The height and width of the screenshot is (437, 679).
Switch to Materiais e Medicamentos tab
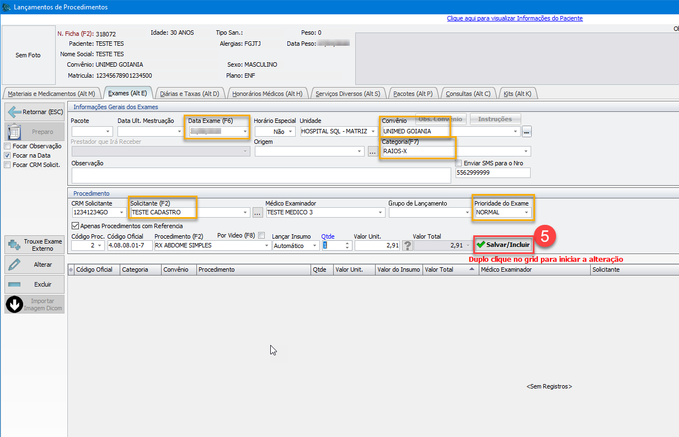point(51,94)
